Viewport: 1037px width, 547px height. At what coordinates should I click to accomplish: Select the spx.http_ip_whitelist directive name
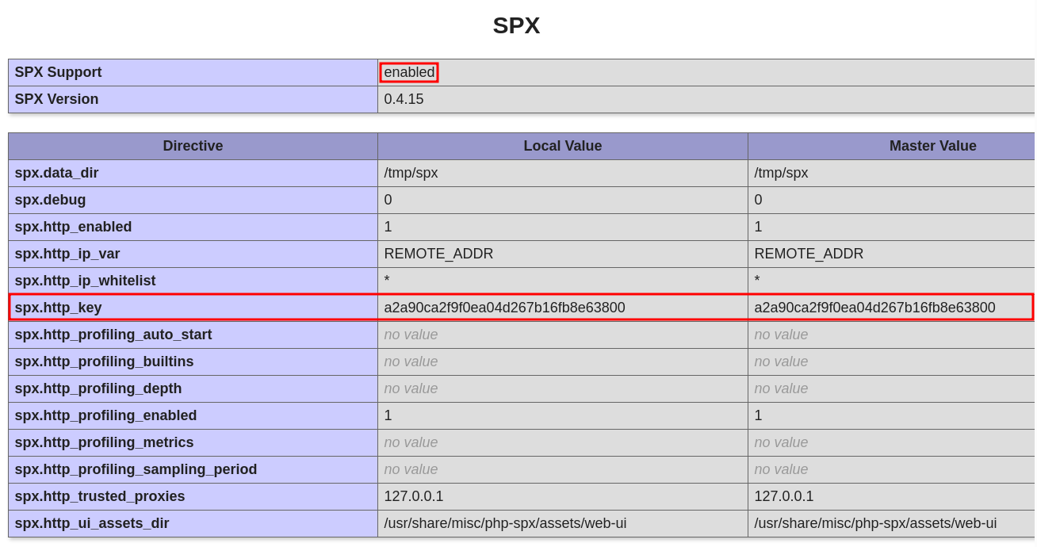tap(85, 281)
